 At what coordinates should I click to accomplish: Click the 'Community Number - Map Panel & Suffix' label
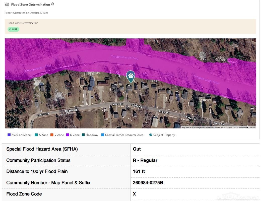[x=48, y=183]
